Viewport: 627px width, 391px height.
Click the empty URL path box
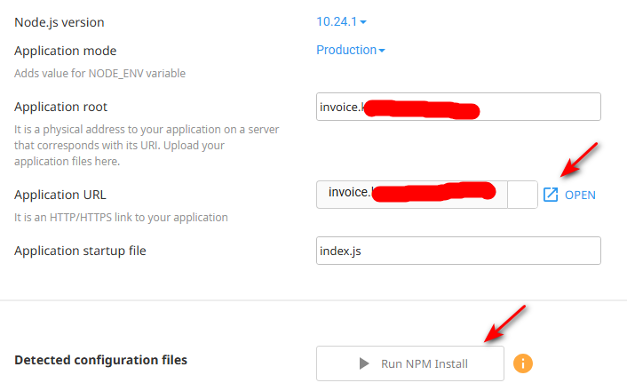tap(522, 194)
